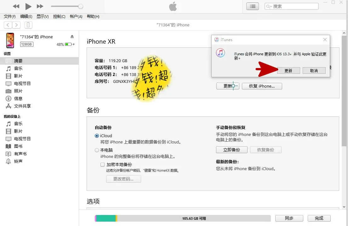Screen dimensions: 348x226
Task: Open the 帐户(A) menu
Action: pyautogui.click(x=76, y=16)
